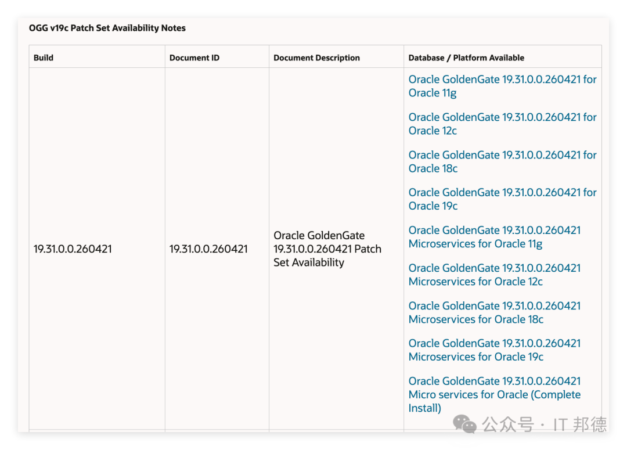Open GoldenGate 19.31.0.0.260421 for Oracle 18c link
The width and height of the screenshot is (627, 450).
tap(502, 161)
